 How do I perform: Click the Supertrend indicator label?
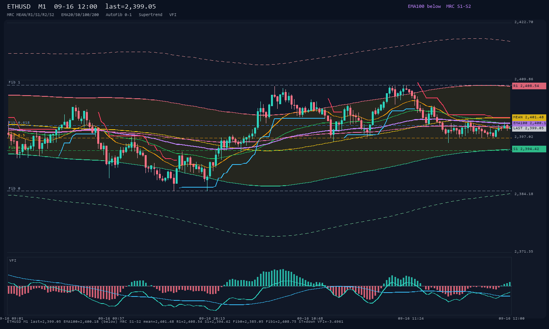(151, 14)
